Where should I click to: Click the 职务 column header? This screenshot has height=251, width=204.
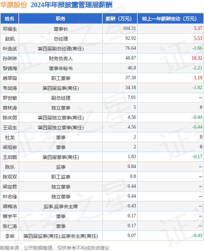click(x=61, y=19)
